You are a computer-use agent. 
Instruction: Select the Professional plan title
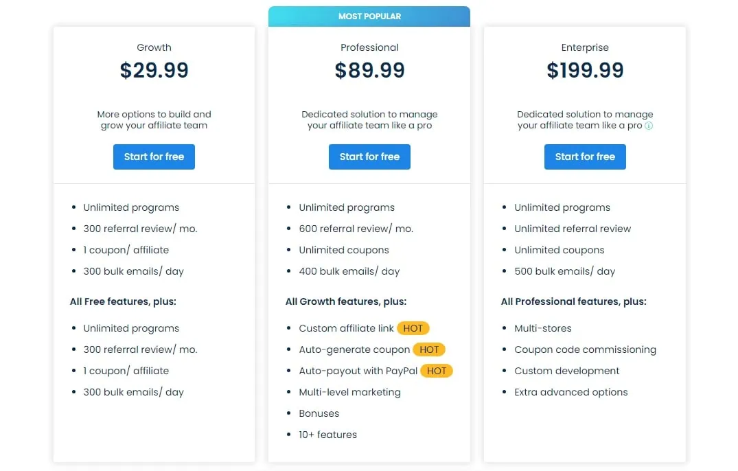tap(369, 47)
